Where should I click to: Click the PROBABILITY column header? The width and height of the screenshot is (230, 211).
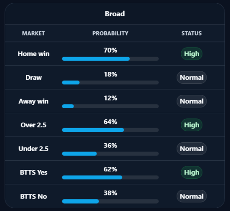click(x=110, y=33)
